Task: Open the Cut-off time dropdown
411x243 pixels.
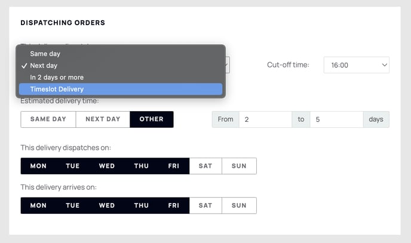Action: [357, 65]
